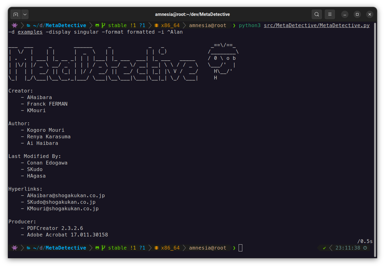
Task: Click the chevron following amnesia@root
Action: coord(234,25)
